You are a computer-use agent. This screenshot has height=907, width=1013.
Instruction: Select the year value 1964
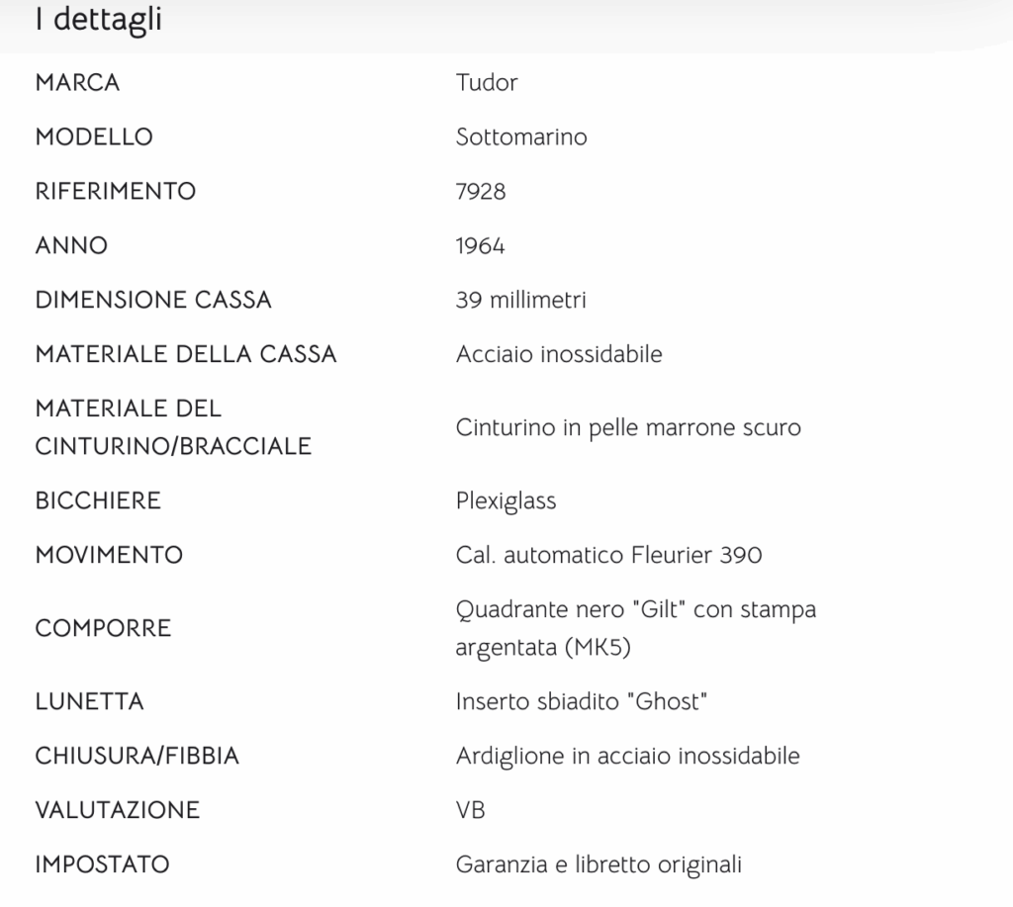click(480, 245)
